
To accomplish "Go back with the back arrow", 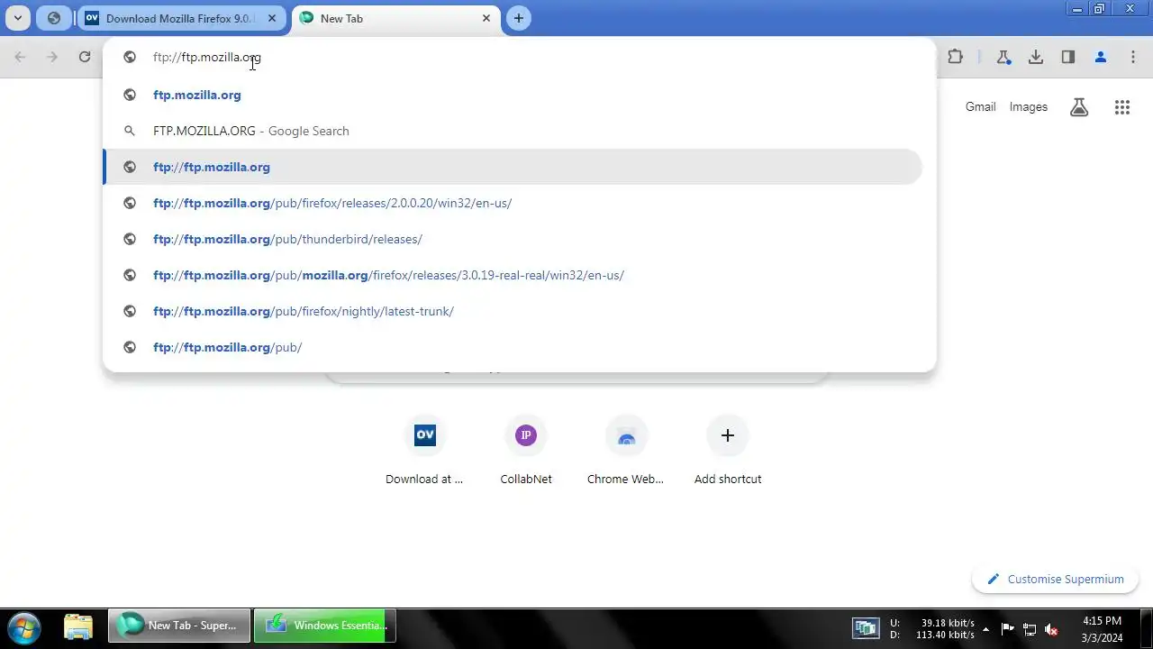I will pos(20,57).
